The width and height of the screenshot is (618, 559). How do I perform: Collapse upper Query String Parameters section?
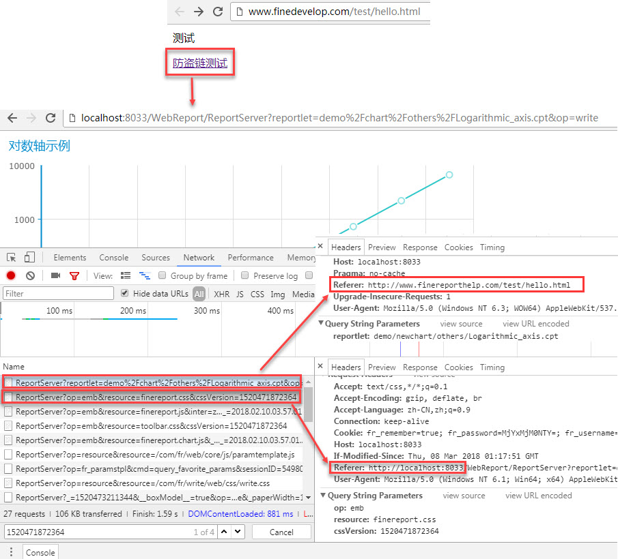(321, 323)
